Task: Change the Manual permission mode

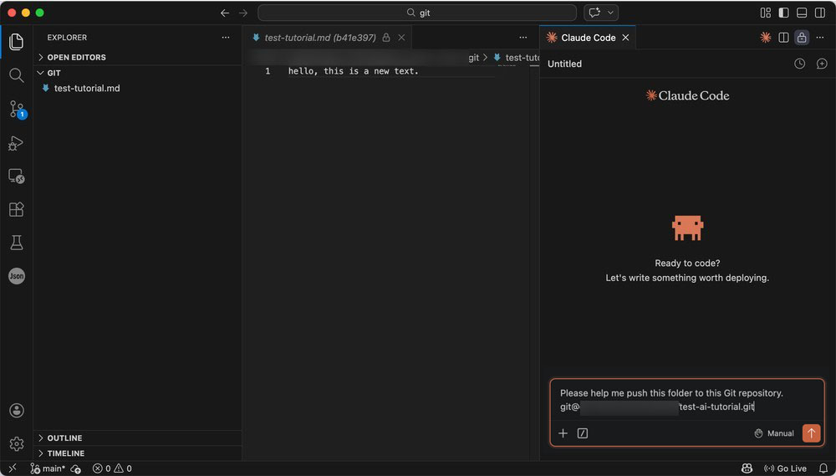Action: 774,433
